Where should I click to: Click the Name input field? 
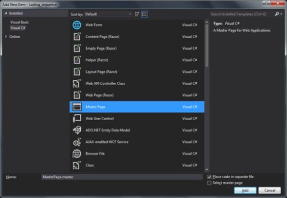tap(122, 177)
